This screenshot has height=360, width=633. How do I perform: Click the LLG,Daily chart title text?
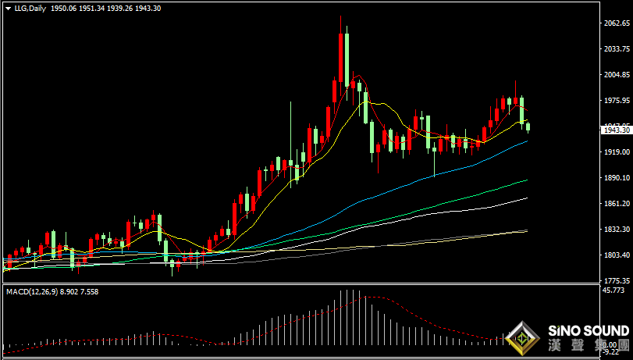pyautogui.click(x=30, y=9)
